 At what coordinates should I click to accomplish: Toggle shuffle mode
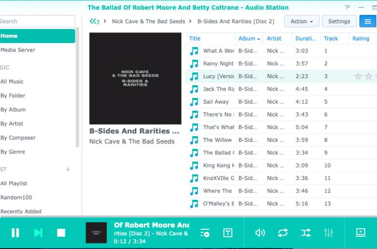306,233
